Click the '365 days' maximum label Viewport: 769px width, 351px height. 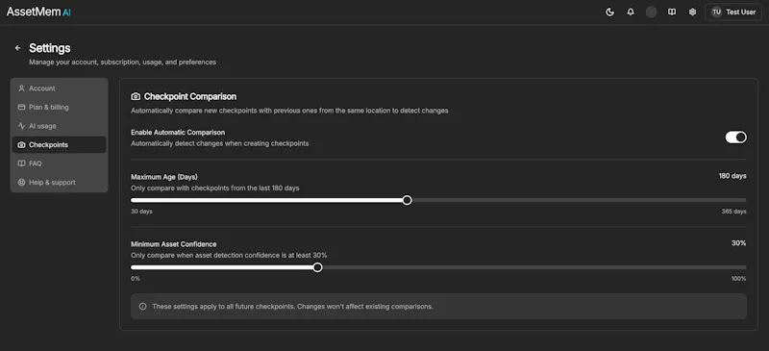pyautogui.click(x=733, y=212)
